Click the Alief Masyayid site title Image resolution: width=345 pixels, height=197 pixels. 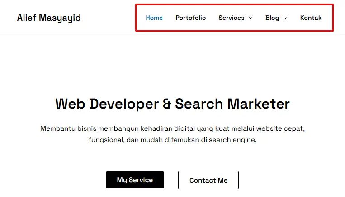tap(49, 18)
